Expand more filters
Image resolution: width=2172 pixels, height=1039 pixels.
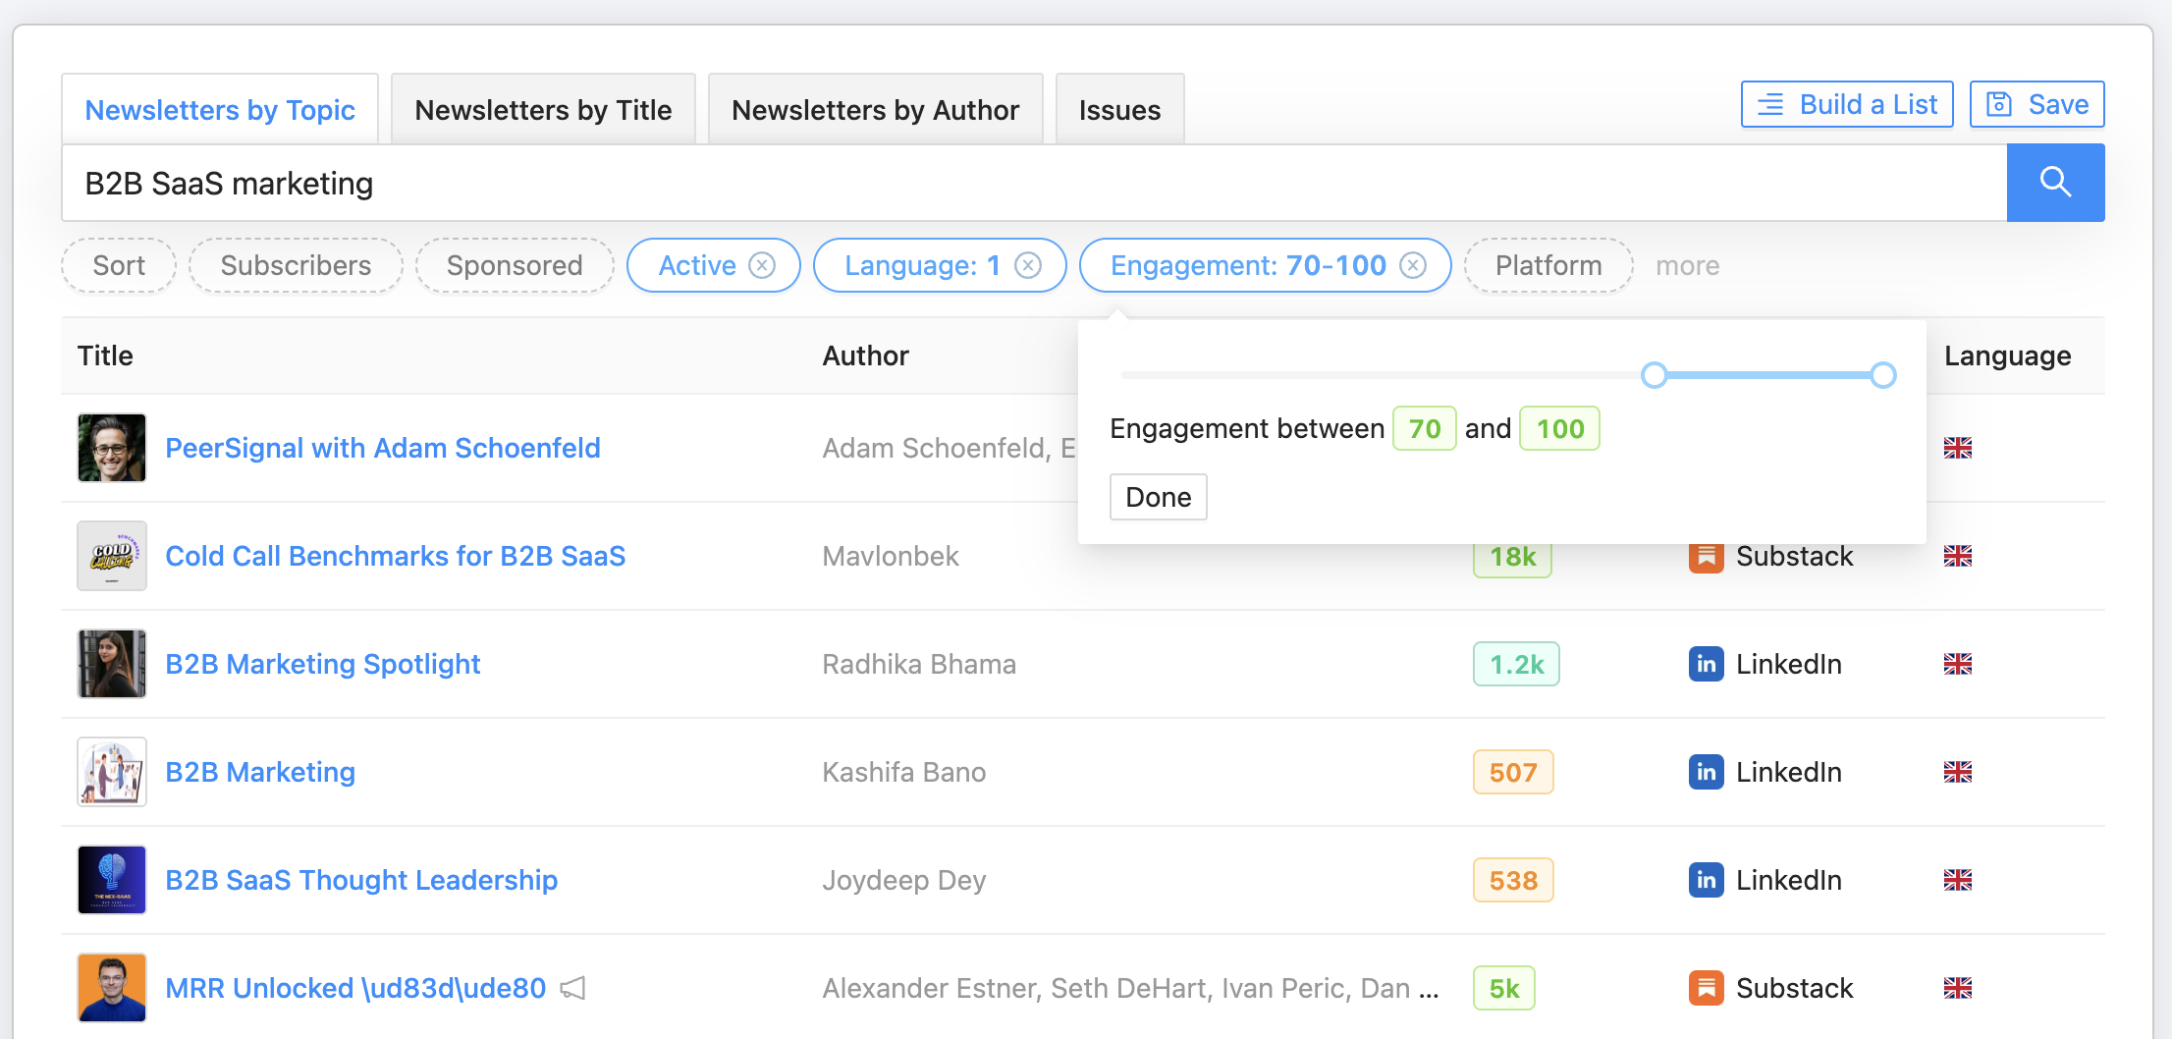(x=1687, y=265)
